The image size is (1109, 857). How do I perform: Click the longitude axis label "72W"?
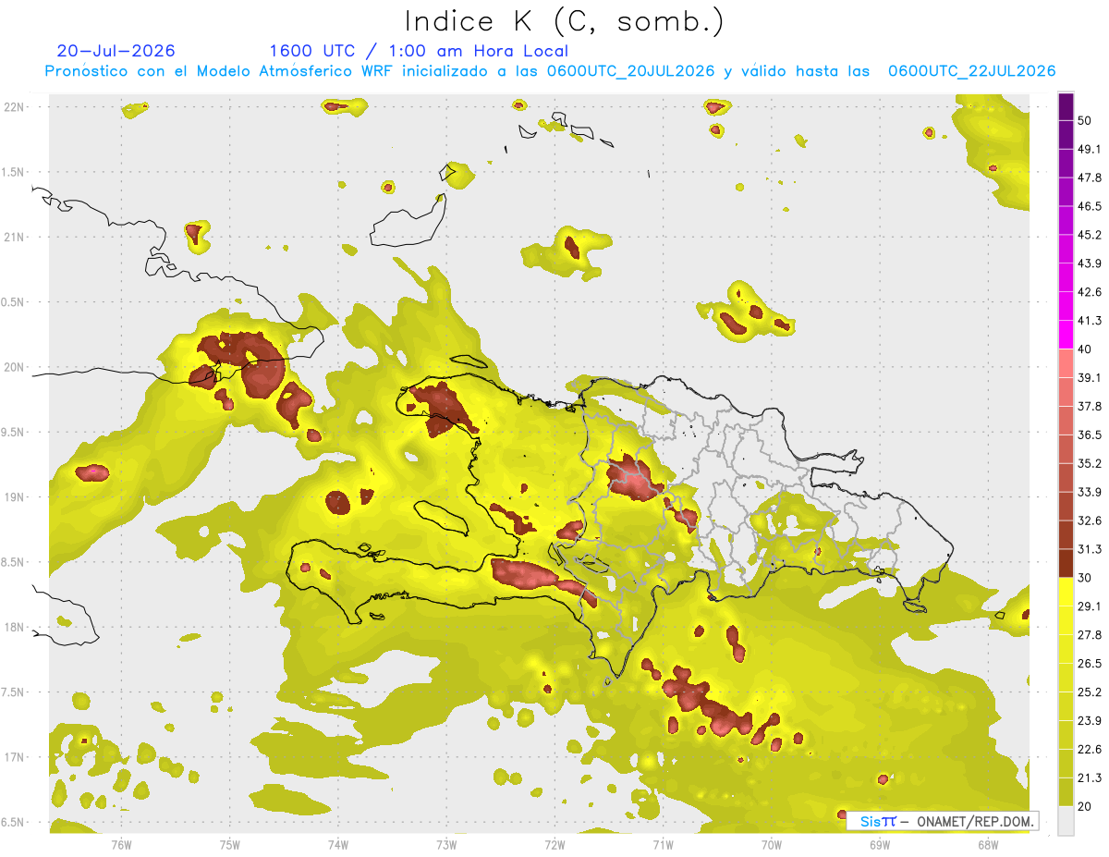coord(554,843)
